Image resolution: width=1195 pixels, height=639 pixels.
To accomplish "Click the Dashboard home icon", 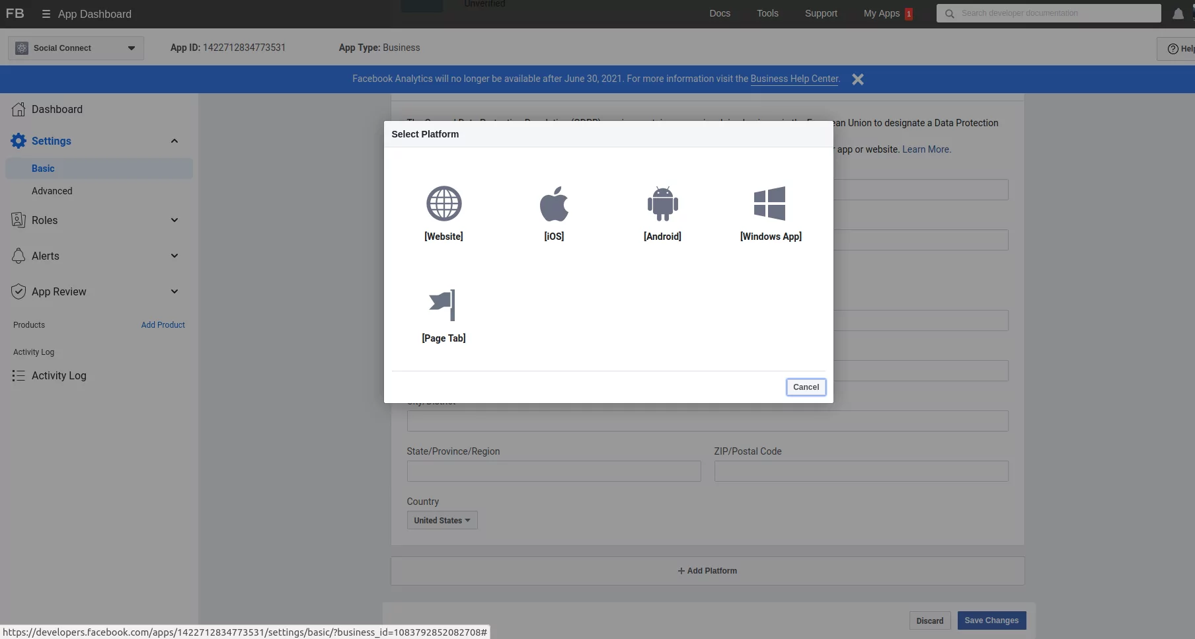I will click(19, 110).
